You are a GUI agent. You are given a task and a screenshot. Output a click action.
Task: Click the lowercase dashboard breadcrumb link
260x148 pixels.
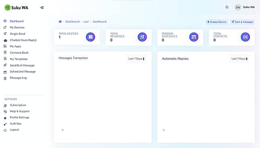(100, 22)
